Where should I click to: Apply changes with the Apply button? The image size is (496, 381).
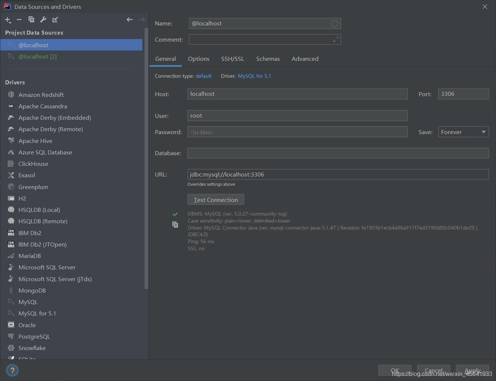point(472,370)
